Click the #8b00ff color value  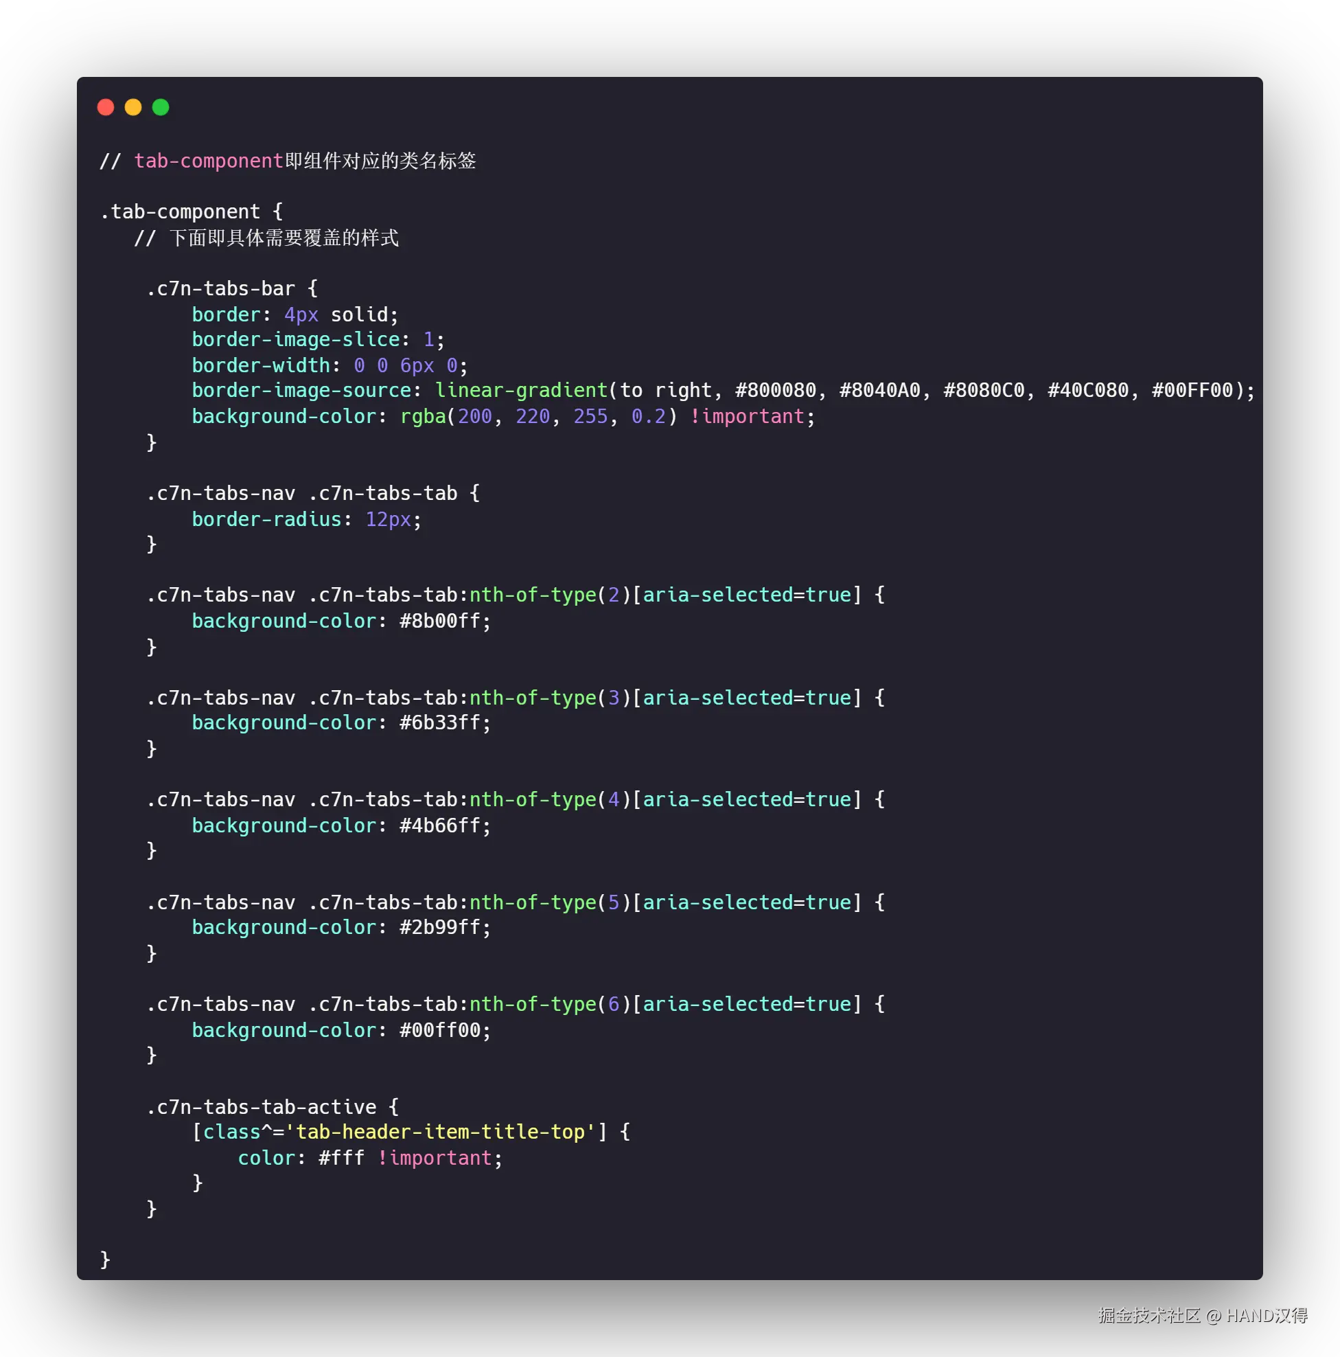point(439,621)
